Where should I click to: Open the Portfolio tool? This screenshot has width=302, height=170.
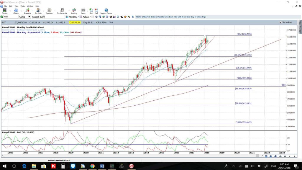pyautogui.click(x=38, y=11)
